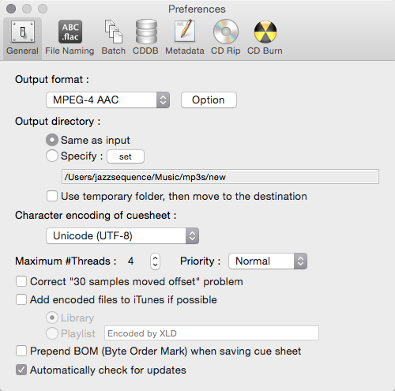The width and height of the screenshot is (395, 391).
Task: Select the Specify output directory radio button
Action: point(52,156)
